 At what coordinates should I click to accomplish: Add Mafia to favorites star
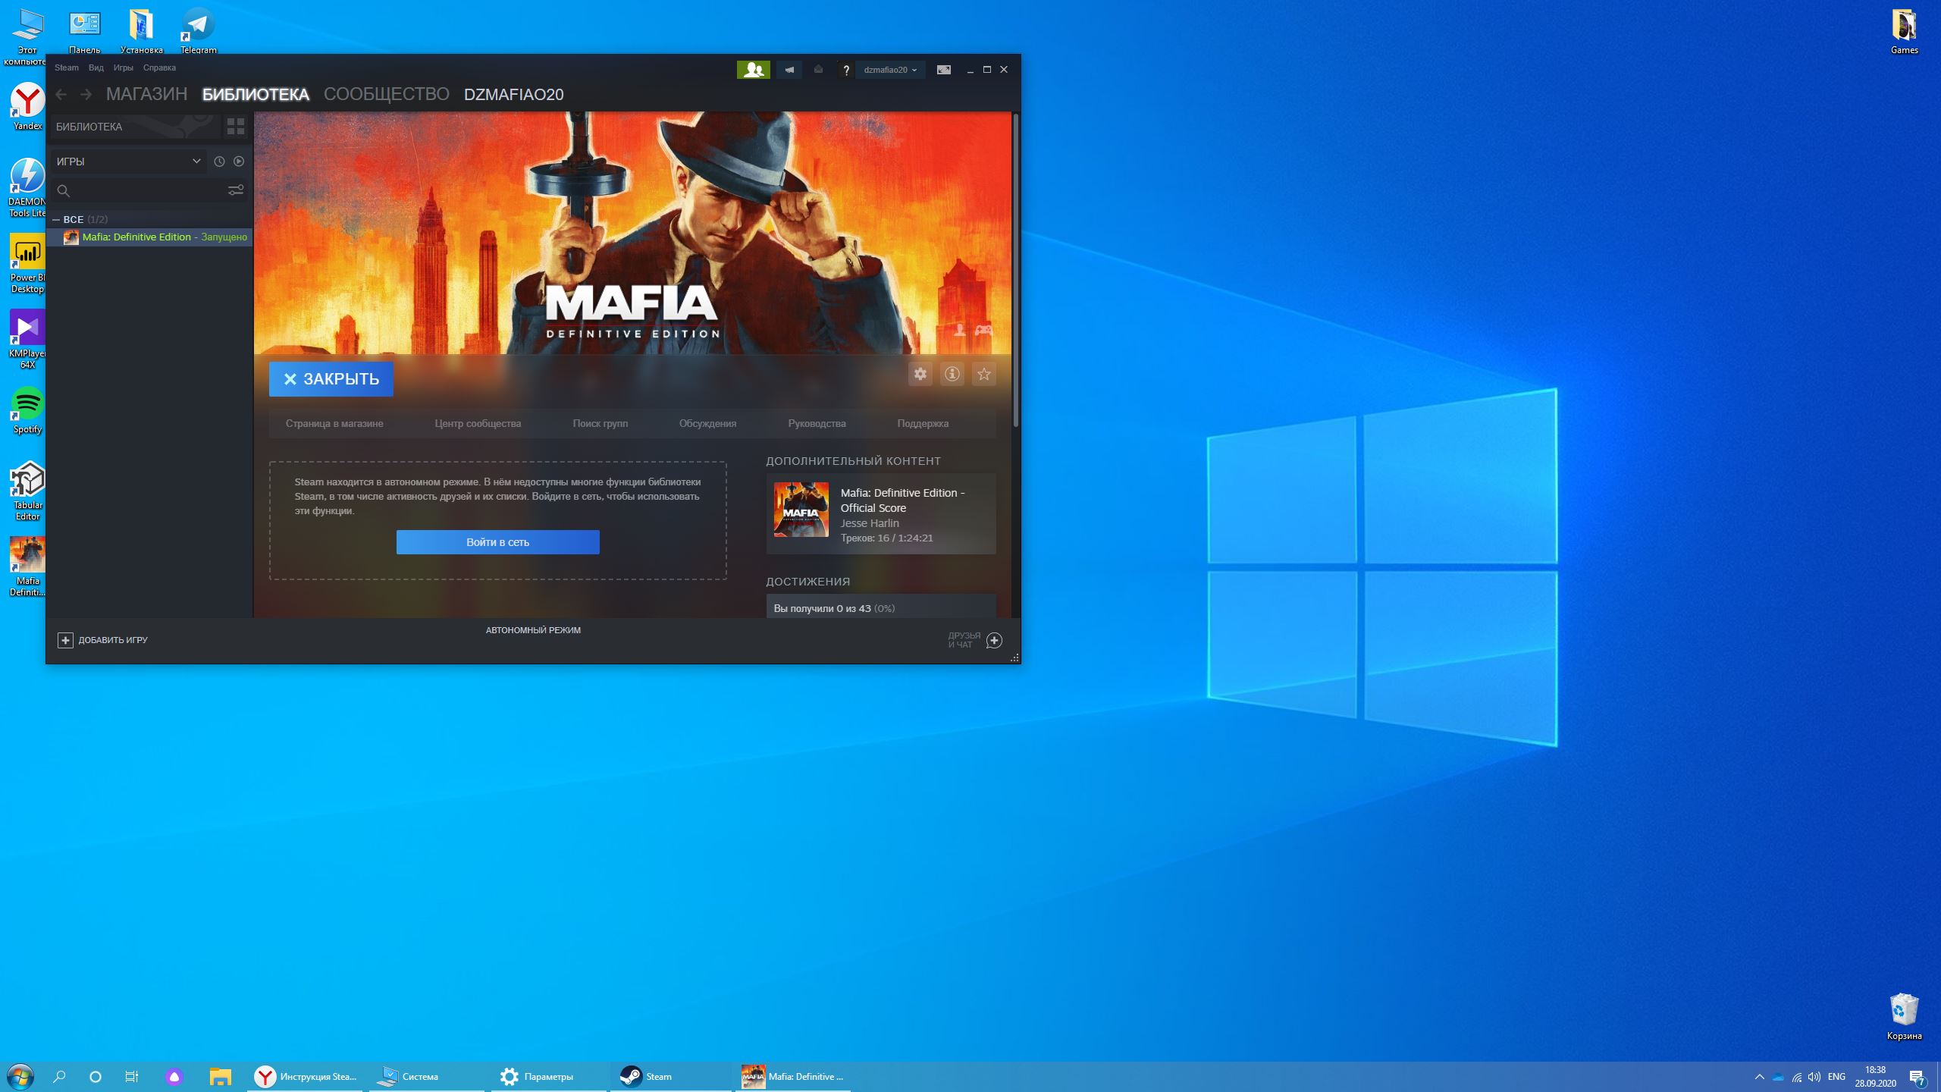point(983,374)
